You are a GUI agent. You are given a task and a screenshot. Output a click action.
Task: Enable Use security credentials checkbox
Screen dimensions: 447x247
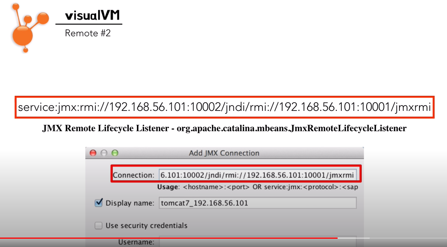[98, 226]
